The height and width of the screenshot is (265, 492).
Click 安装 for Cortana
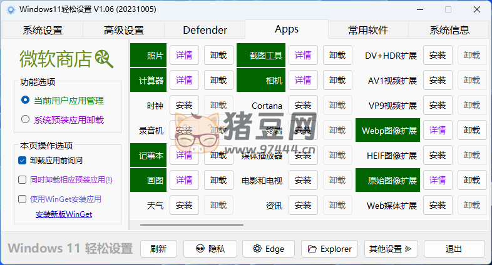pyautogui.click(x=303, y=105)
